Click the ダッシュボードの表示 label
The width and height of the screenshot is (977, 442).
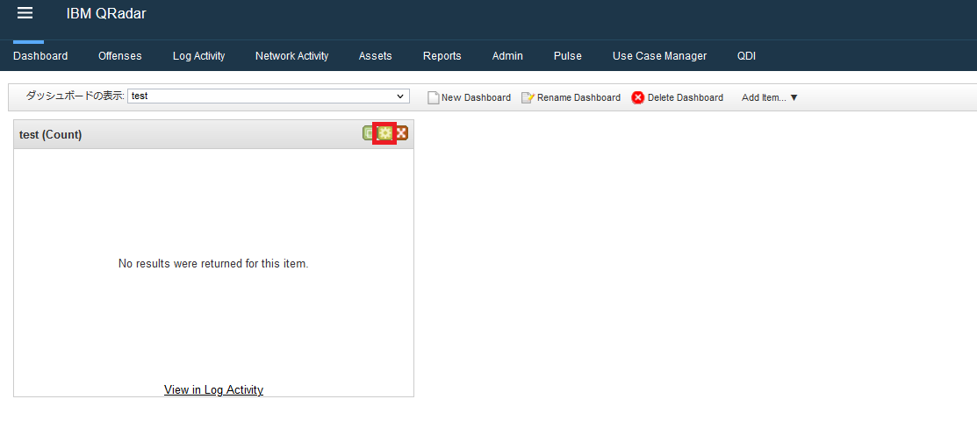(75, 96)
